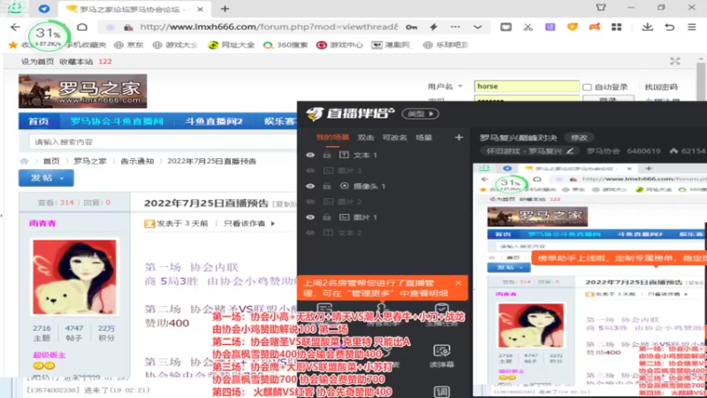Open the 游戏中心 bookmark

click(339, 45)
